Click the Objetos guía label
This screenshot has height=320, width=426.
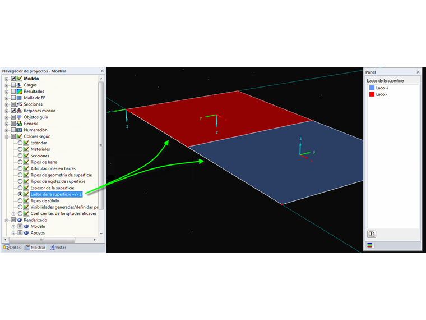pos(35,117)
